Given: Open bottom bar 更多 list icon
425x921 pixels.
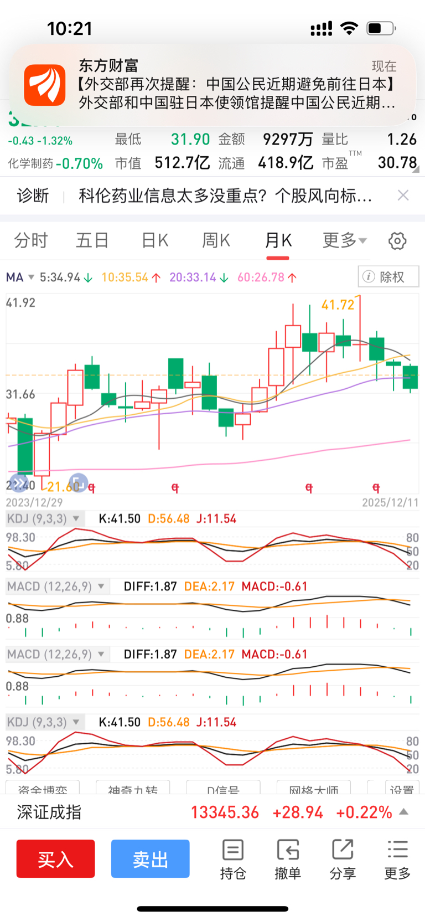Looking at the screenshot, I should (x=398, y=860).
